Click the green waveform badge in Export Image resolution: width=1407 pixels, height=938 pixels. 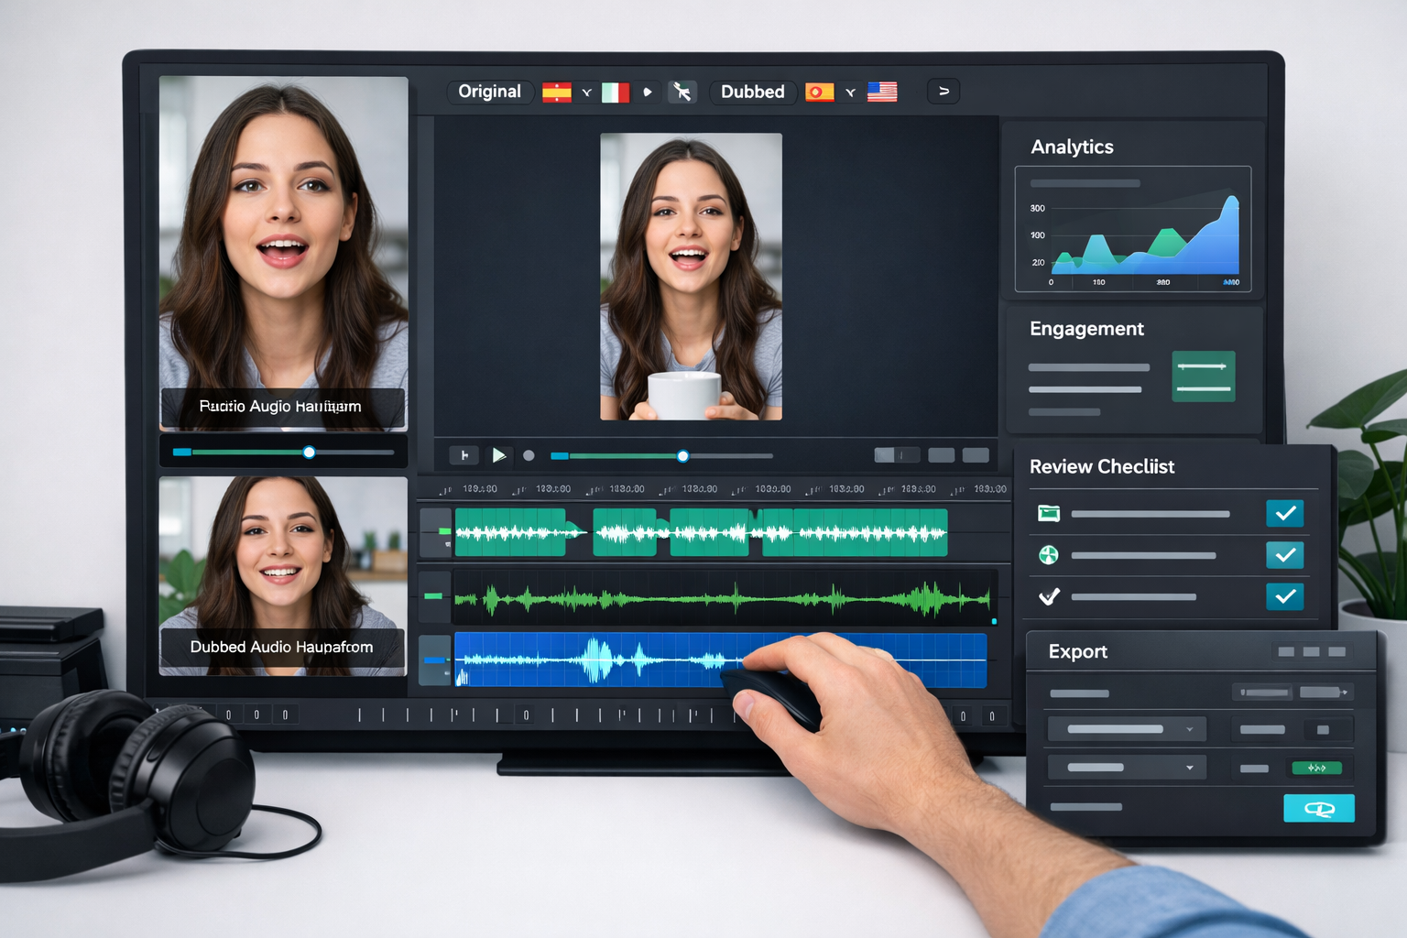pos(1316,768)
